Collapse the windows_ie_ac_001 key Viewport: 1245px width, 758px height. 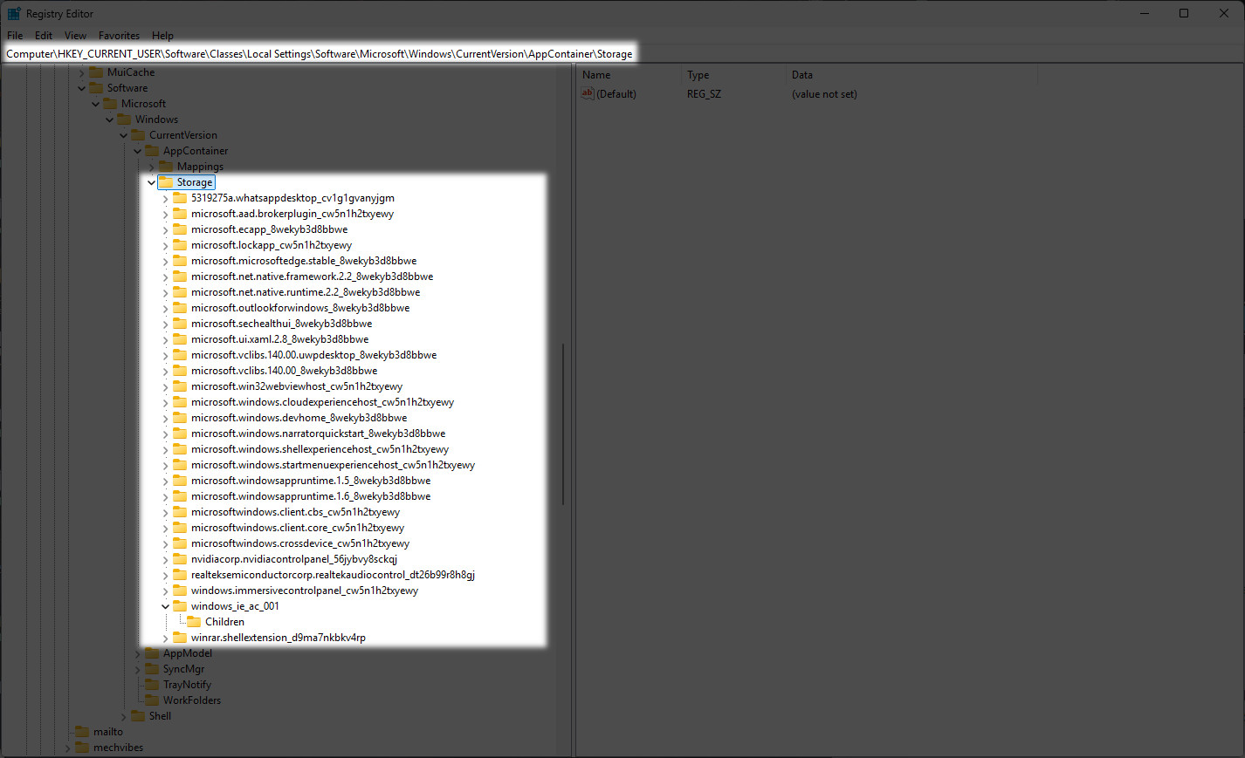[x=165, y=606]
